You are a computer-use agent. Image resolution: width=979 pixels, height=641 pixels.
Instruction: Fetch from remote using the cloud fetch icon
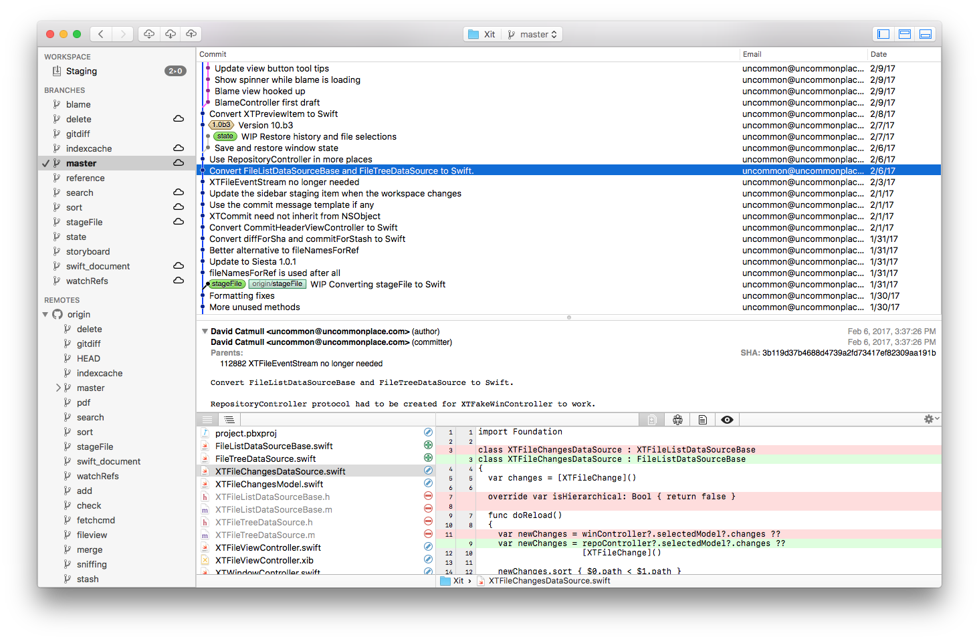(x=148, y=33)
